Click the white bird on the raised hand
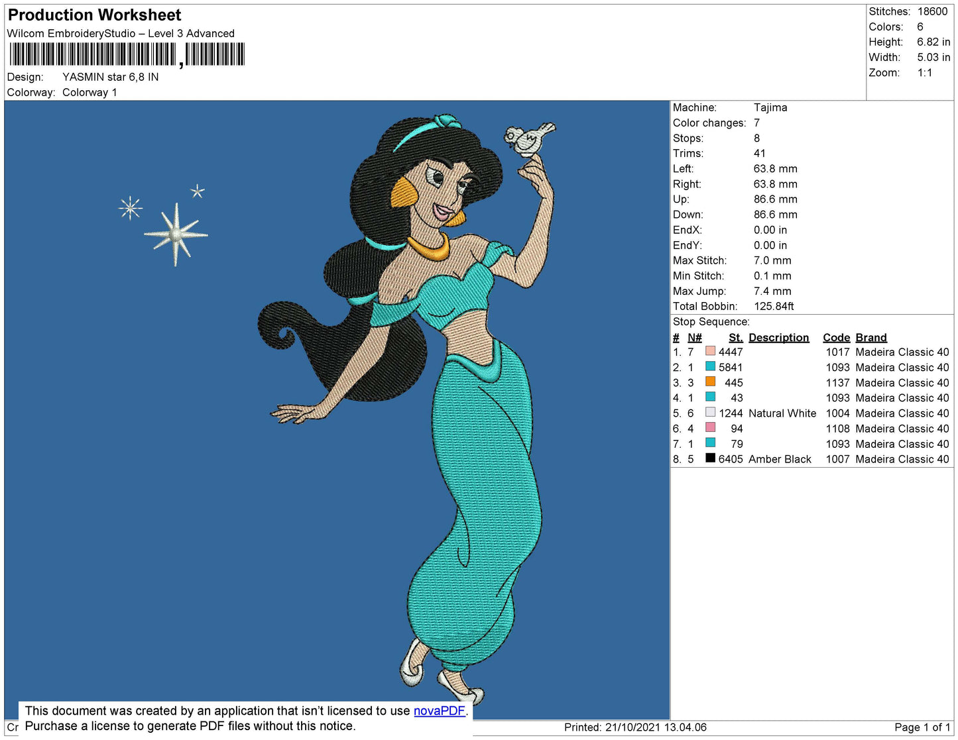The width and height of the screenshot is (958, 740). (528, 139)
